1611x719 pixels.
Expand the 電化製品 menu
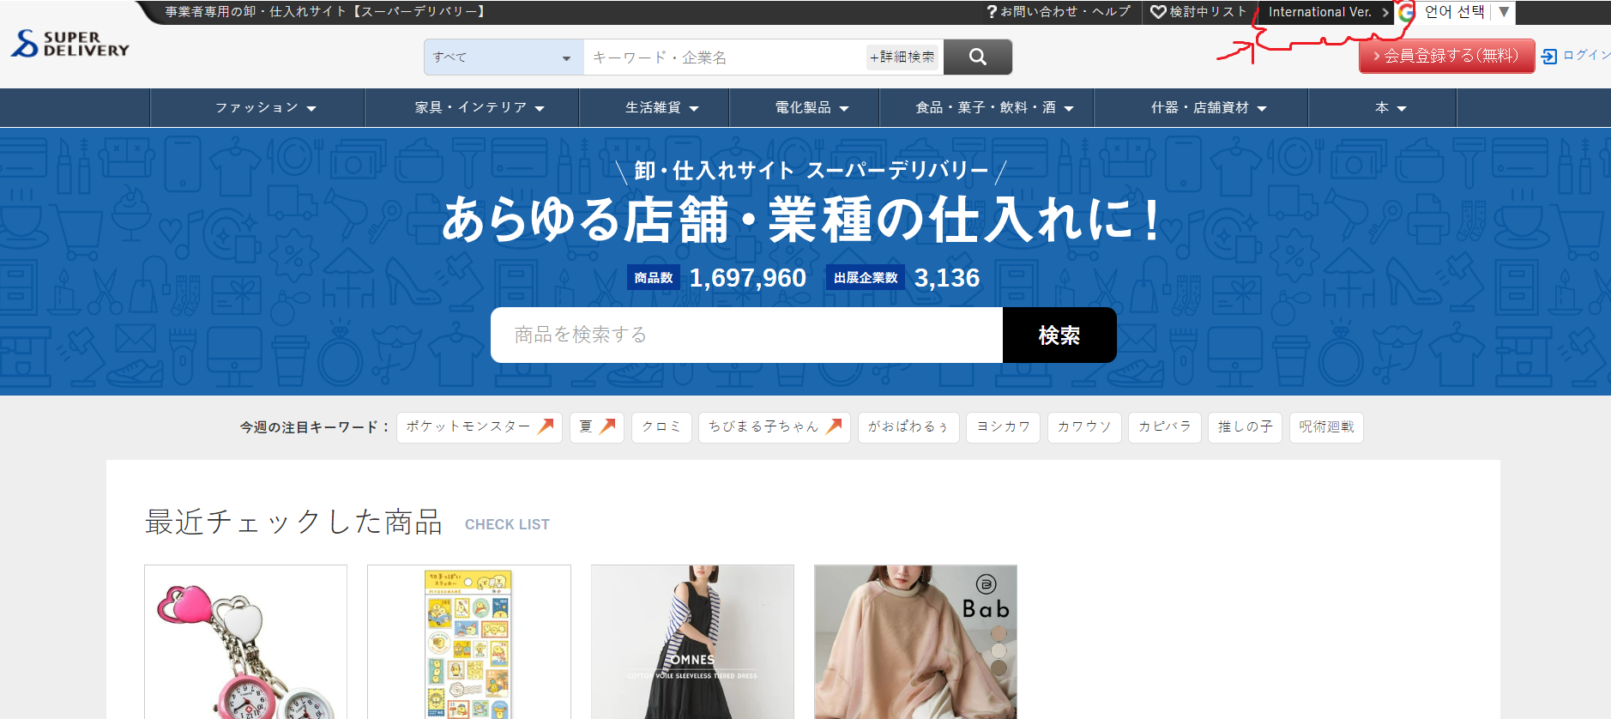(805, 107)
